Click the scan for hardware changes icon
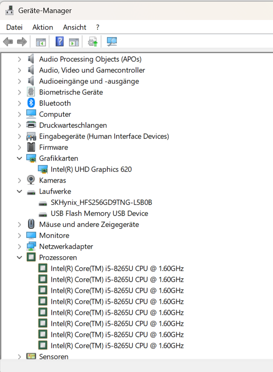Viewport: 273px width, 372px height. coord(112,42)
